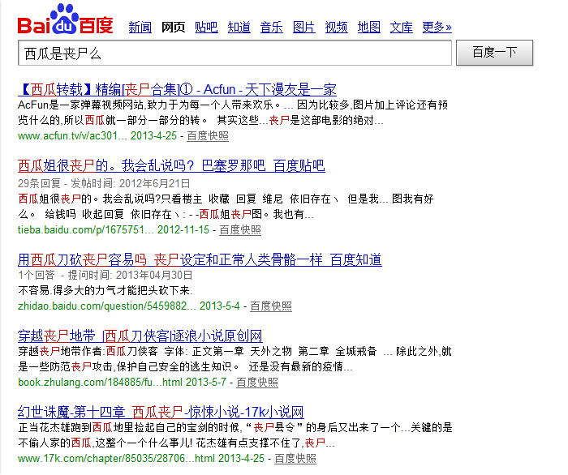The width and height of the screenshot is (568, 475).
Task: Click the URL text www.17k.com/chapter/85035/28706...html
Action: tap(116, 459)
